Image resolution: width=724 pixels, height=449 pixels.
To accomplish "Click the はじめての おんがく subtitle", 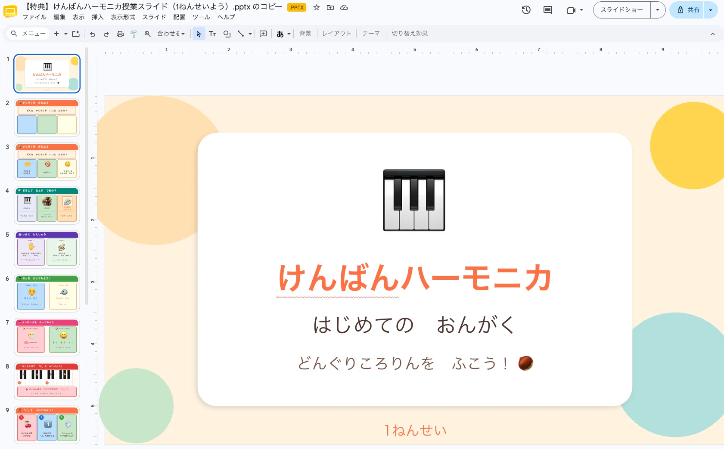I will [x=414, y=325].
